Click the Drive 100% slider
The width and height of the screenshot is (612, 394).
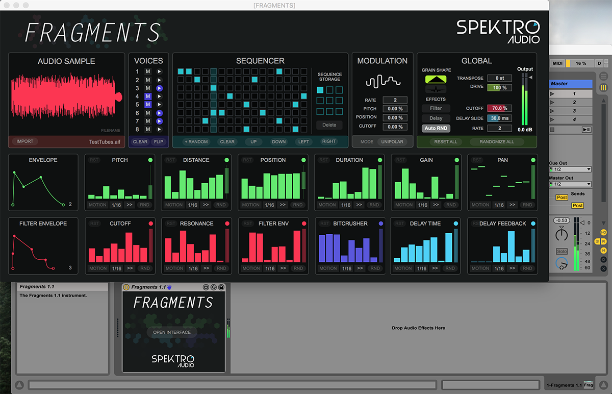pyautogui.click(x=499, y=88)
